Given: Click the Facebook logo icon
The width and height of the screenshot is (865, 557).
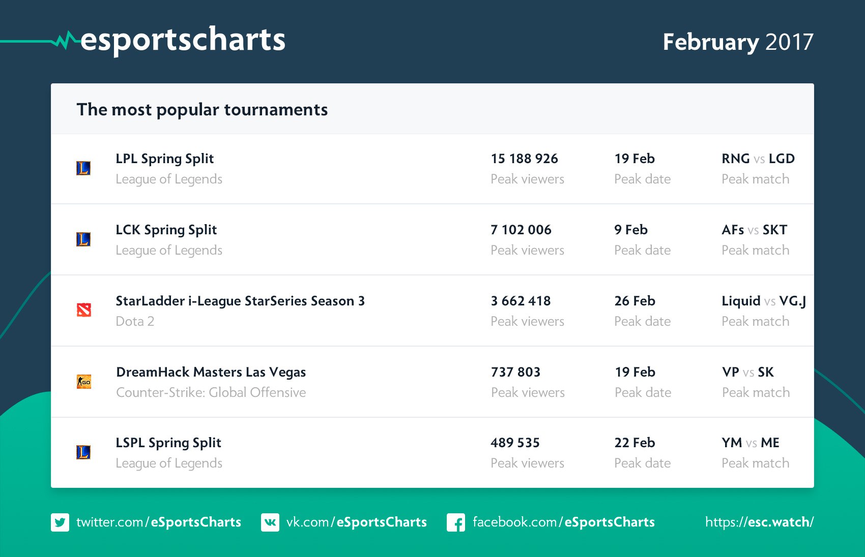Looking at the screenshot, I should [x=456, y=522].
